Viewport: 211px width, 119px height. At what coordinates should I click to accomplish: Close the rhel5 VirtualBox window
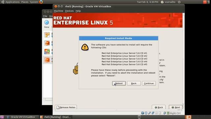[56, 6]
